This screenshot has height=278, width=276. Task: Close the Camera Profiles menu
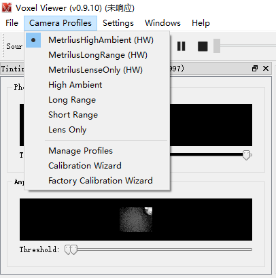[x=61, y=23]
